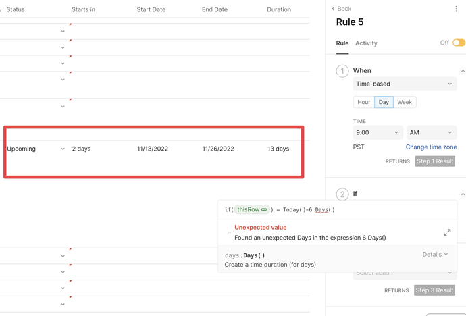Open status dropdown chevron in last table row
Screen dimensions: 466x316
pyautogui.click(x=63, y=304)
